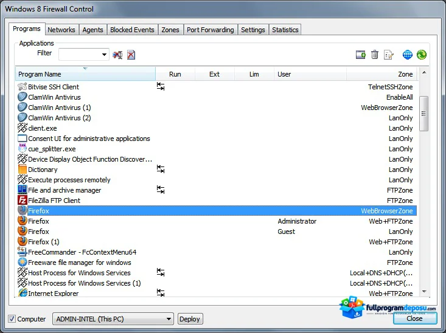Click the Bitvise SSH Client program icon
Screen dimensions: 446x333
pos(22,86)
